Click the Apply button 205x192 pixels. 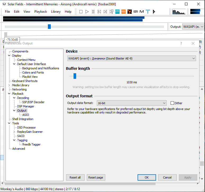(188, 177)
